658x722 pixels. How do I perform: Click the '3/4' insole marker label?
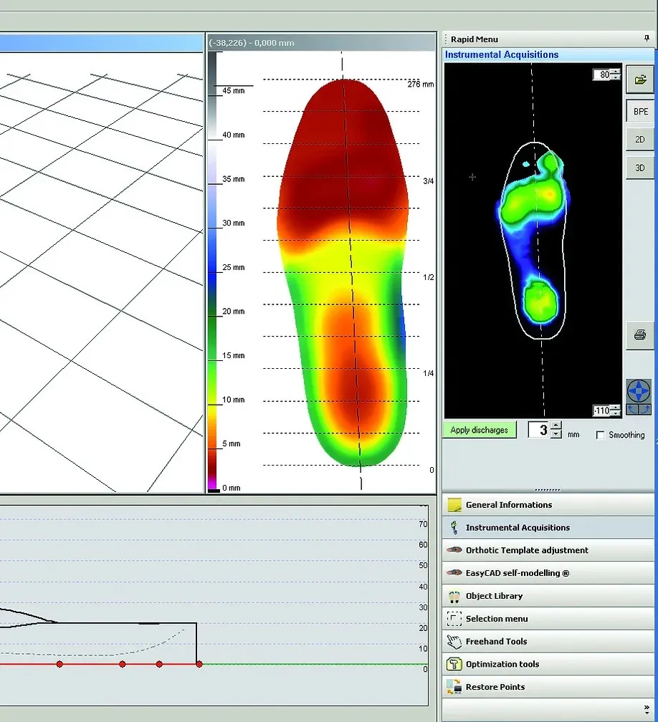[429, 181]
